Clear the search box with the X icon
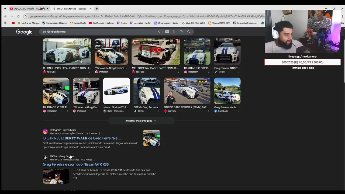Screen dimensions: 345x194 [158, 32]
